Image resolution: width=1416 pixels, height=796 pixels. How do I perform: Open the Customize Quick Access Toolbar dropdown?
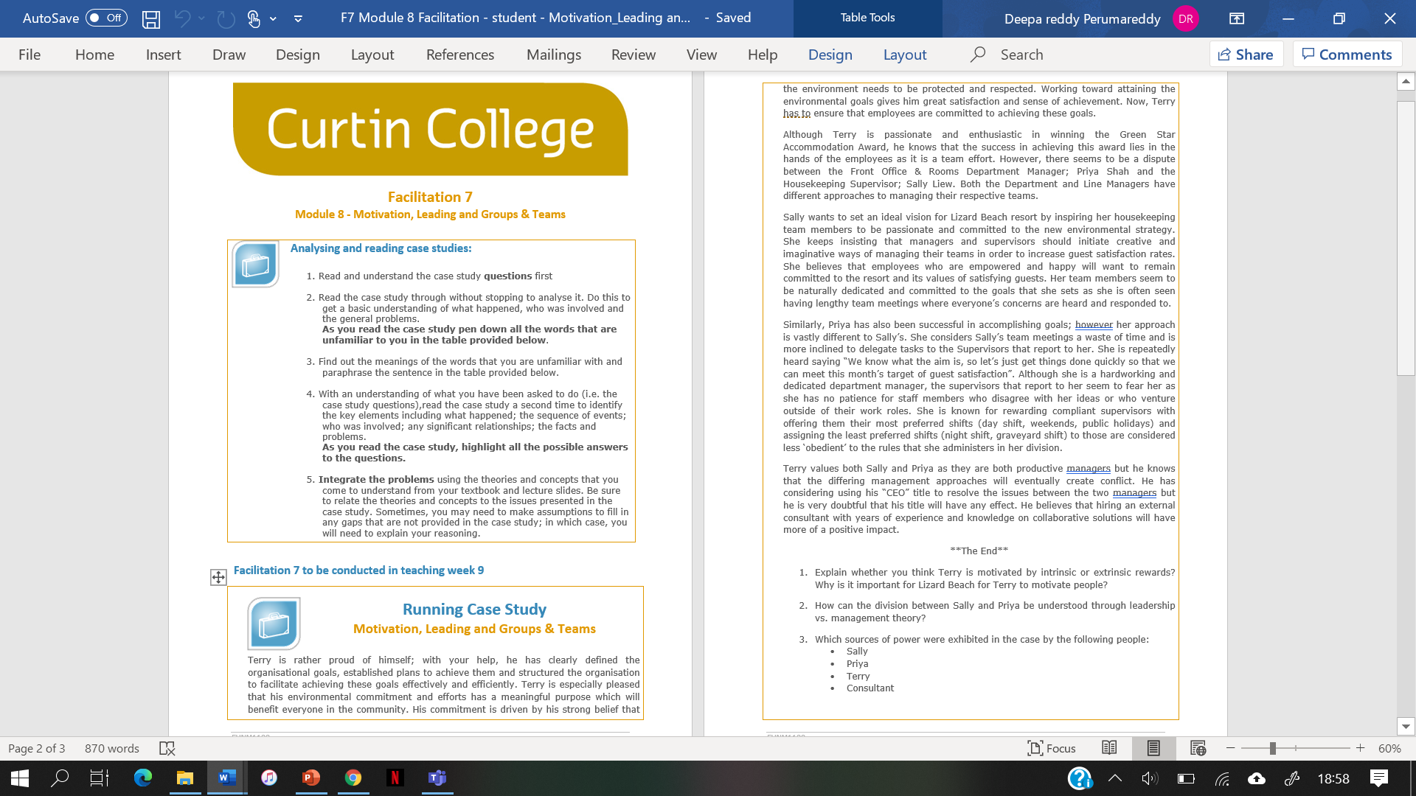298,20
